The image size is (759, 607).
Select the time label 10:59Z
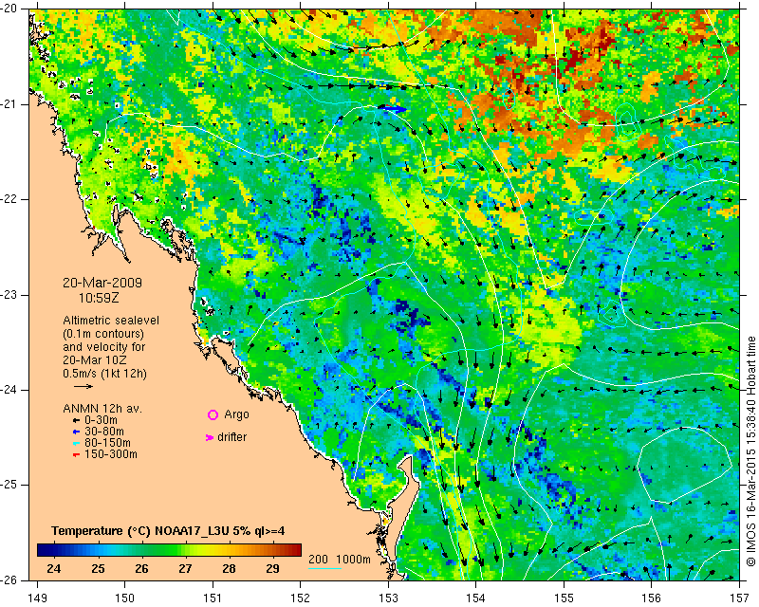(x=99, y=298)
